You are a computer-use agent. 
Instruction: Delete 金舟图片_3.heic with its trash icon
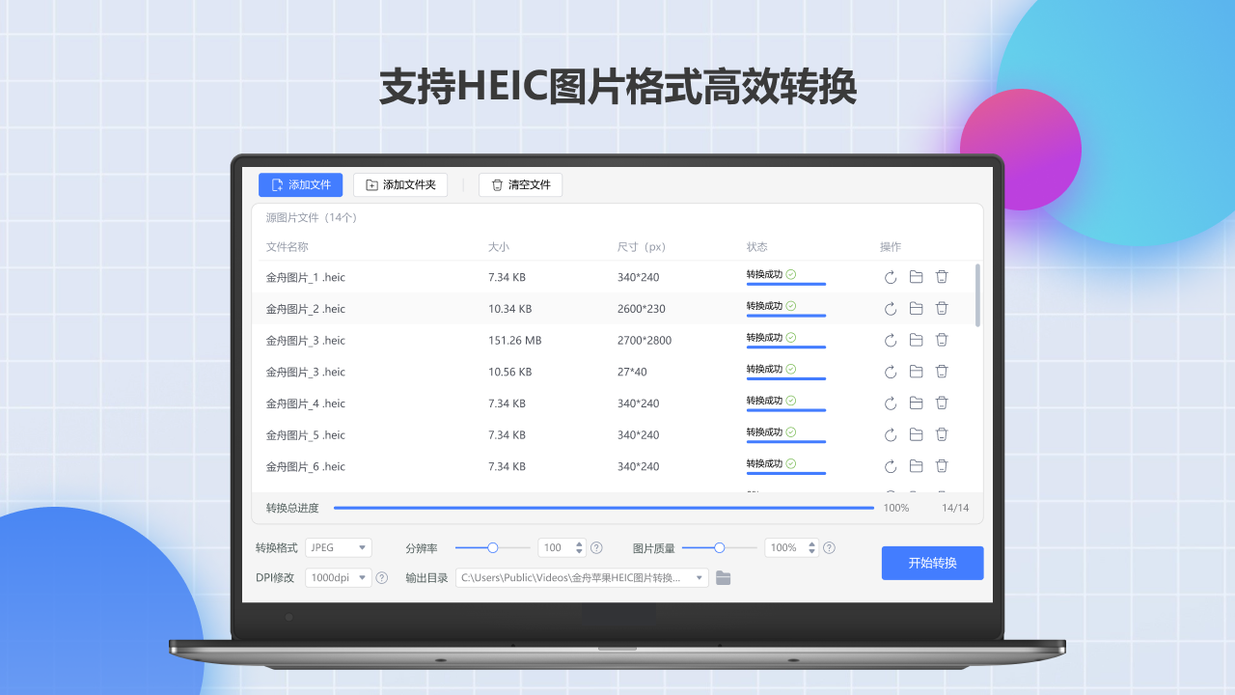942,340
